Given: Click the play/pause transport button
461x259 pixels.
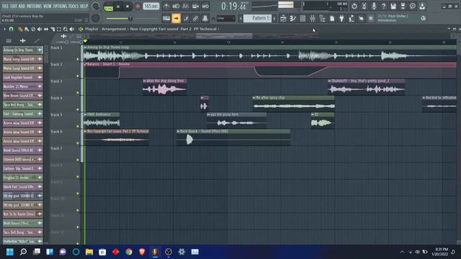Looking at the screenshot, I should click(118, 6).
